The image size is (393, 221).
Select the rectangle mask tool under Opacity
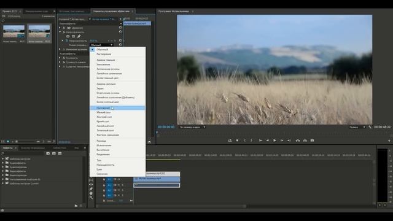pos(73,36)
